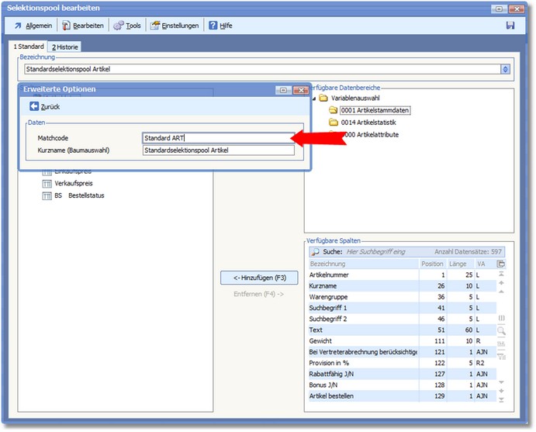Open the Tools menu

pyautogui.click(x=127, y=26)
